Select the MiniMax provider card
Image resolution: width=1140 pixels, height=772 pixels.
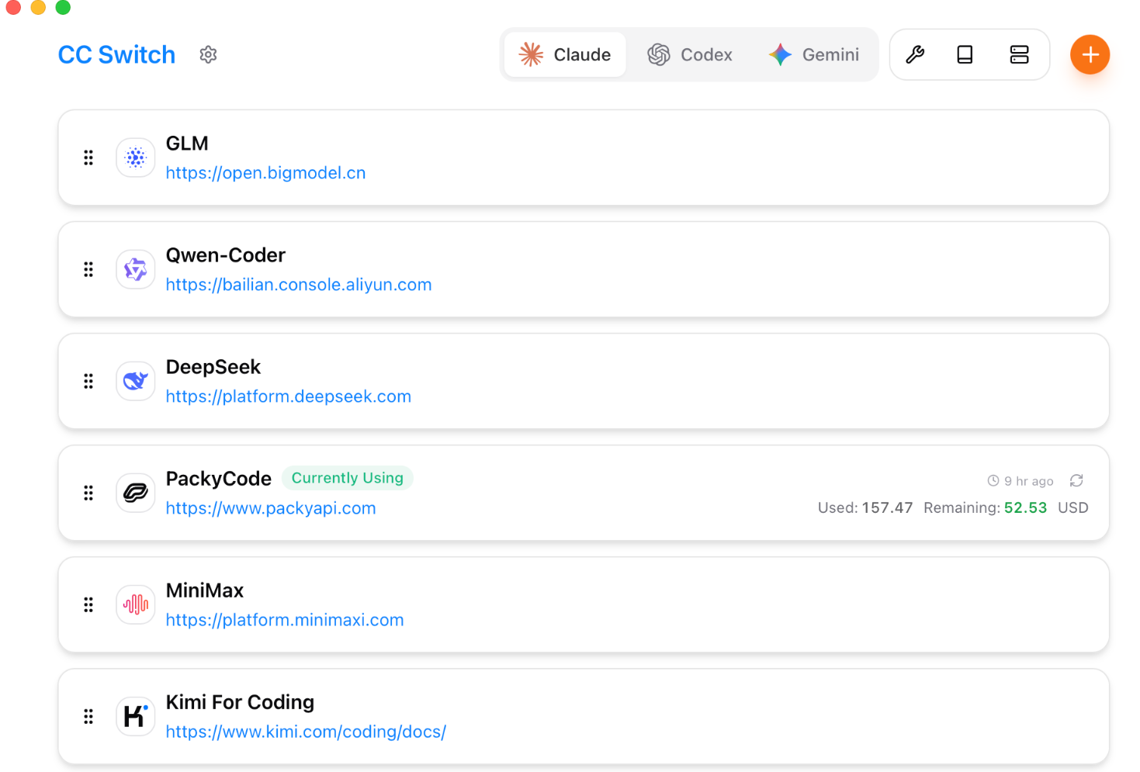(621, 605)
